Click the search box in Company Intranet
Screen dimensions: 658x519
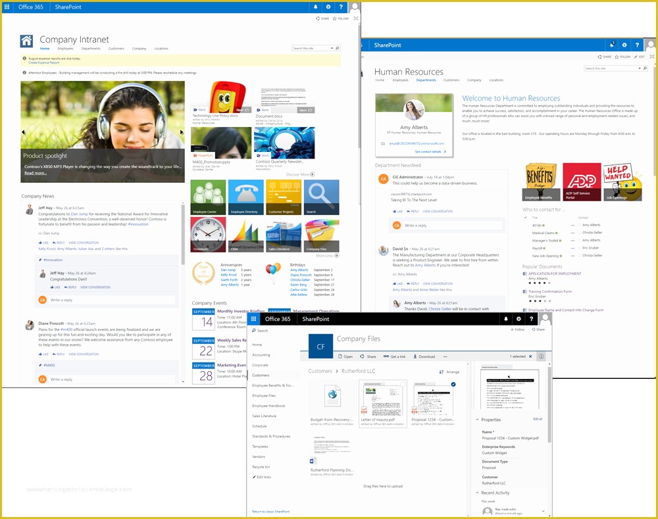pyautogui.click(x=311, y=48)
